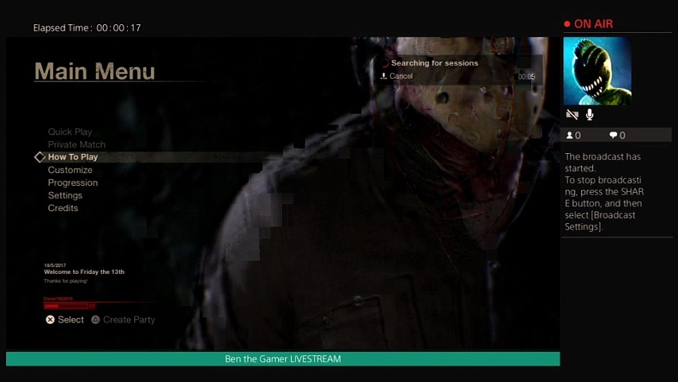Viewport: 678px width, 382px height.
Task: Go to Progression in main menu
Action: (x=73, y=183)
